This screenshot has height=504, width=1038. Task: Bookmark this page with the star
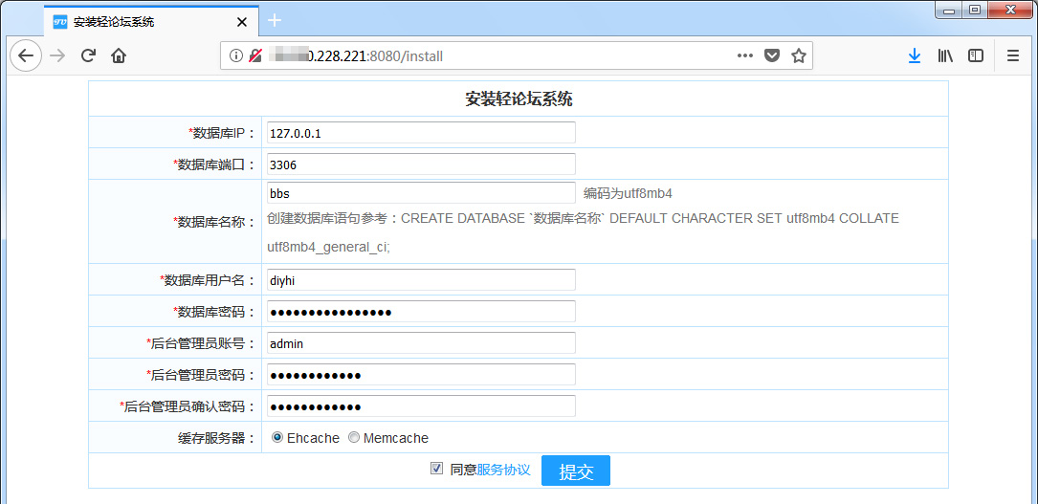tap(799, 55)
